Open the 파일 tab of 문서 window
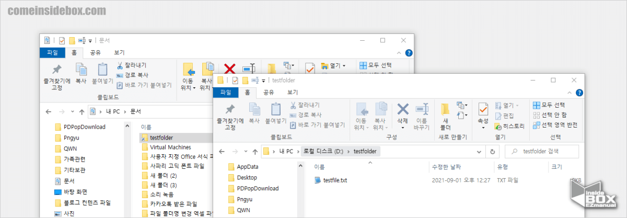Image resolution: width=627 pixels, height=218 pixels. coord(53,52)
